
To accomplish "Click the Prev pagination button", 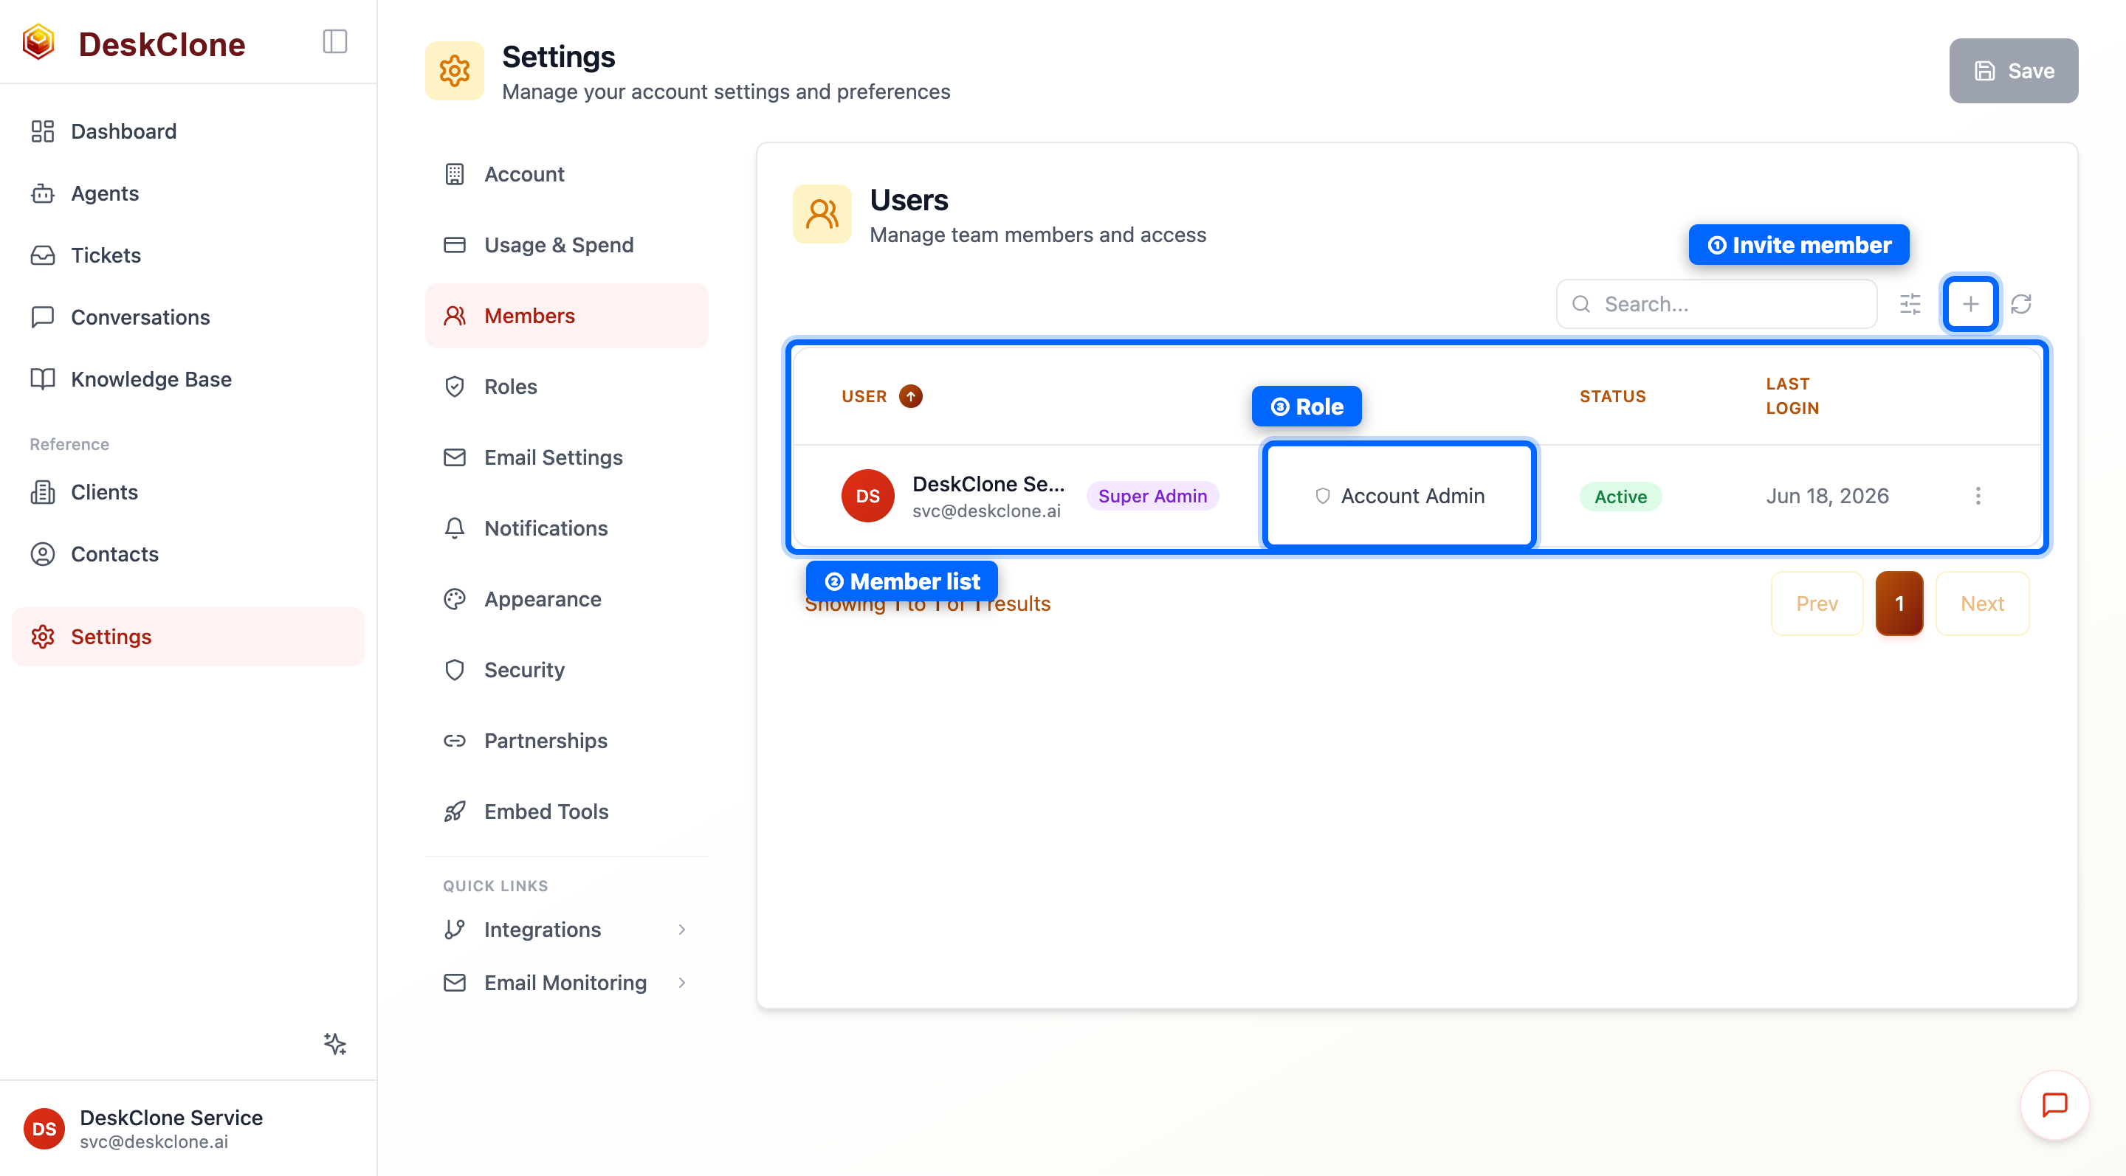I will [x=1817, y=603].
